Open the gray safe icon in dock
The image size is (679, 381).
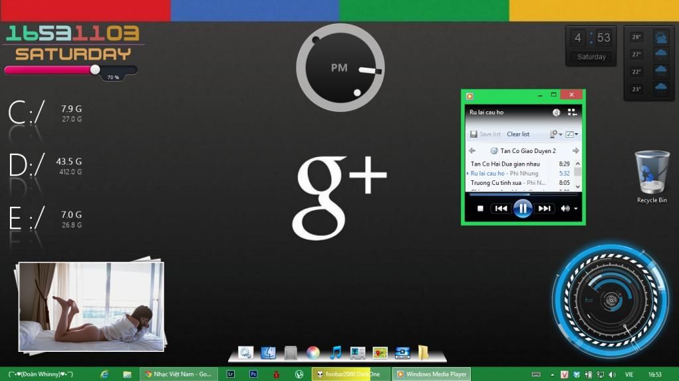[290, 353]
